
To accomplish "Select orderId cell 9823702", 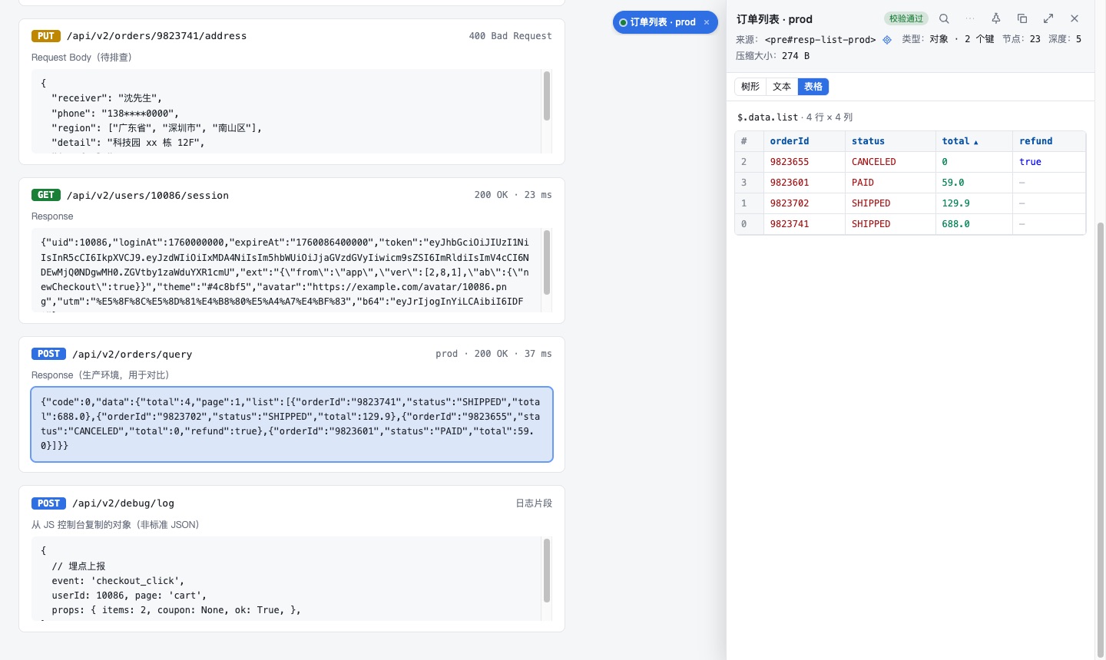I will (x=804, y=203).
